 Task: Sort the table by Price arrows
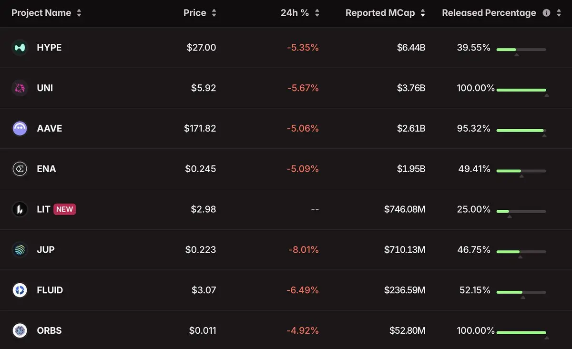click(x=214, y=13)
